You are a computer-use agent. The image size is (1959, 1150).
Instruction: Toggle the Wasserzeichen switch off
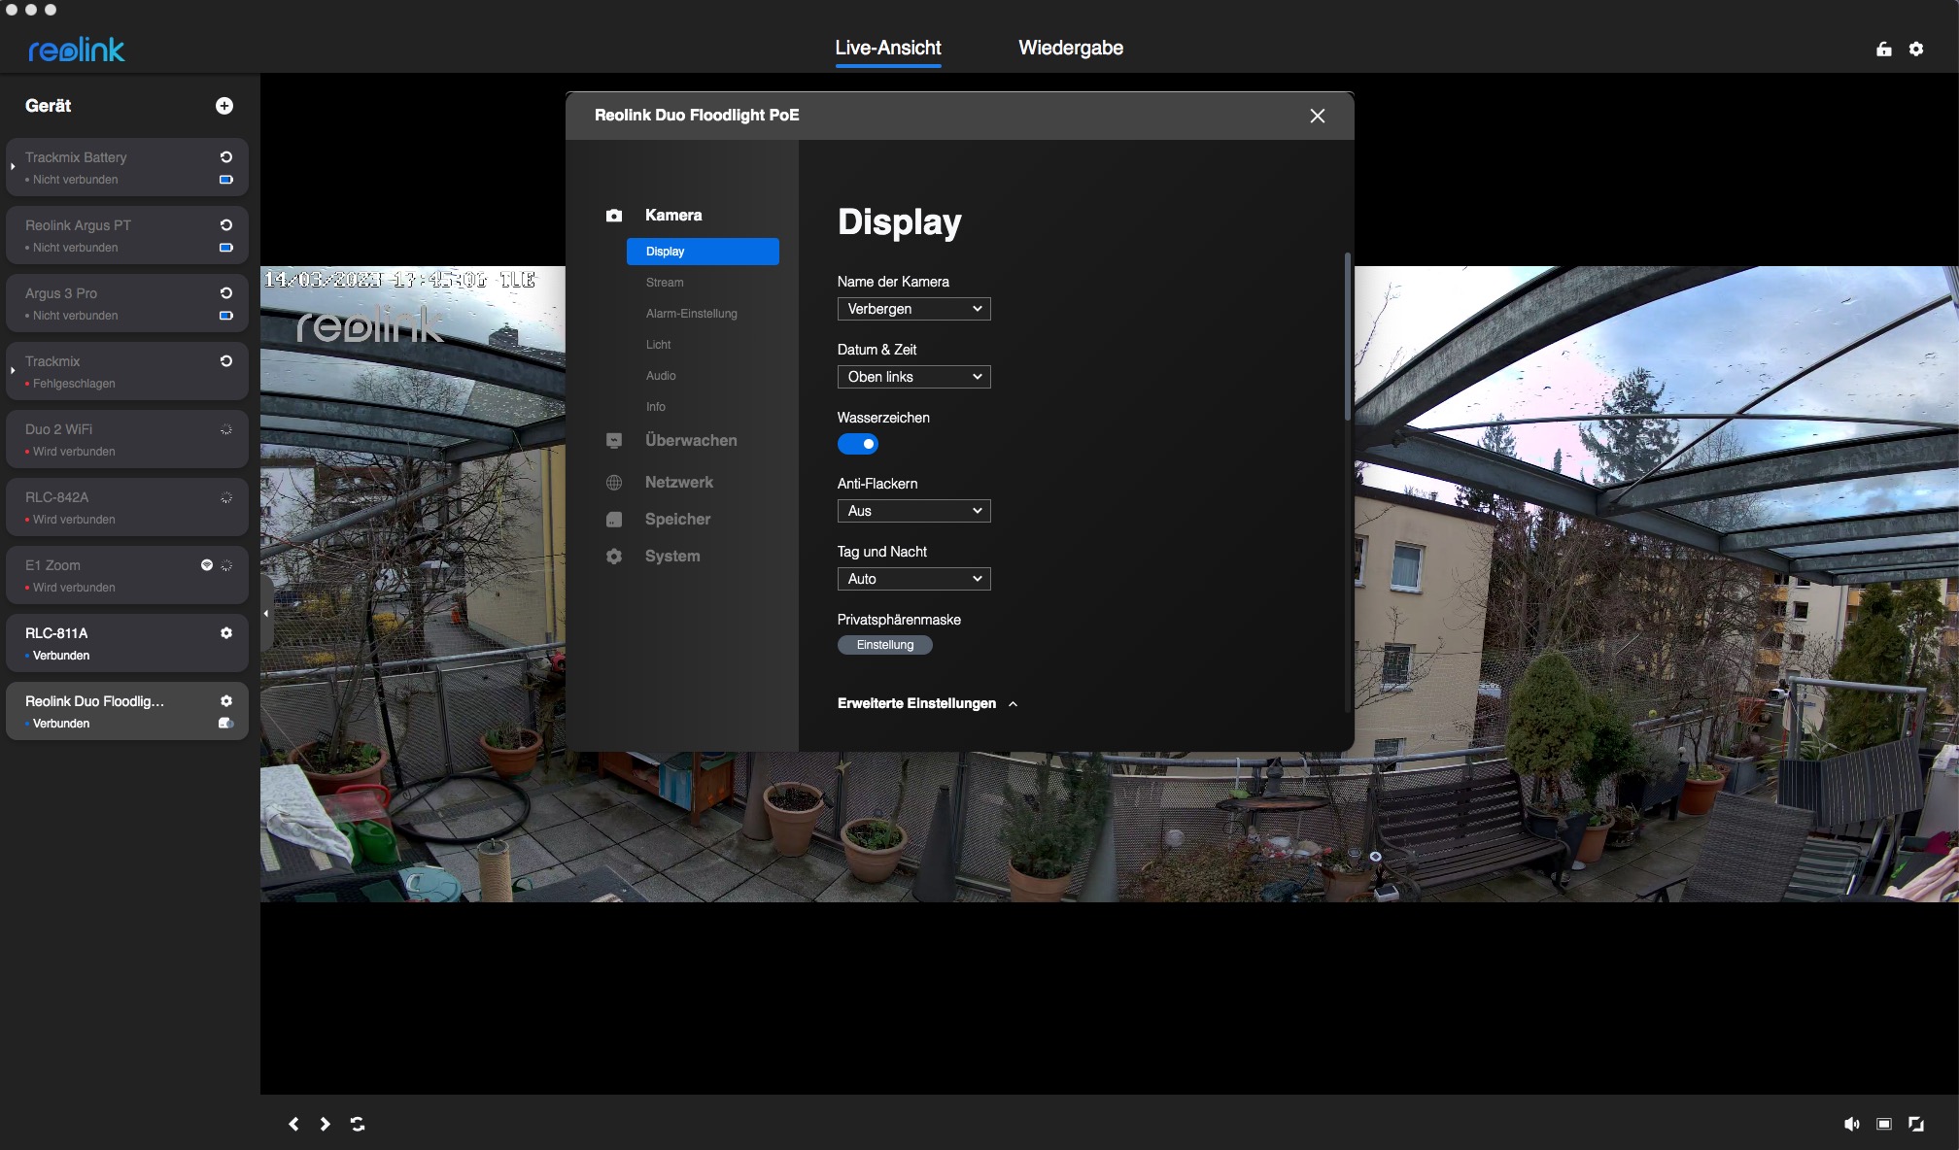pyautogui.click(x=858, y=444)
